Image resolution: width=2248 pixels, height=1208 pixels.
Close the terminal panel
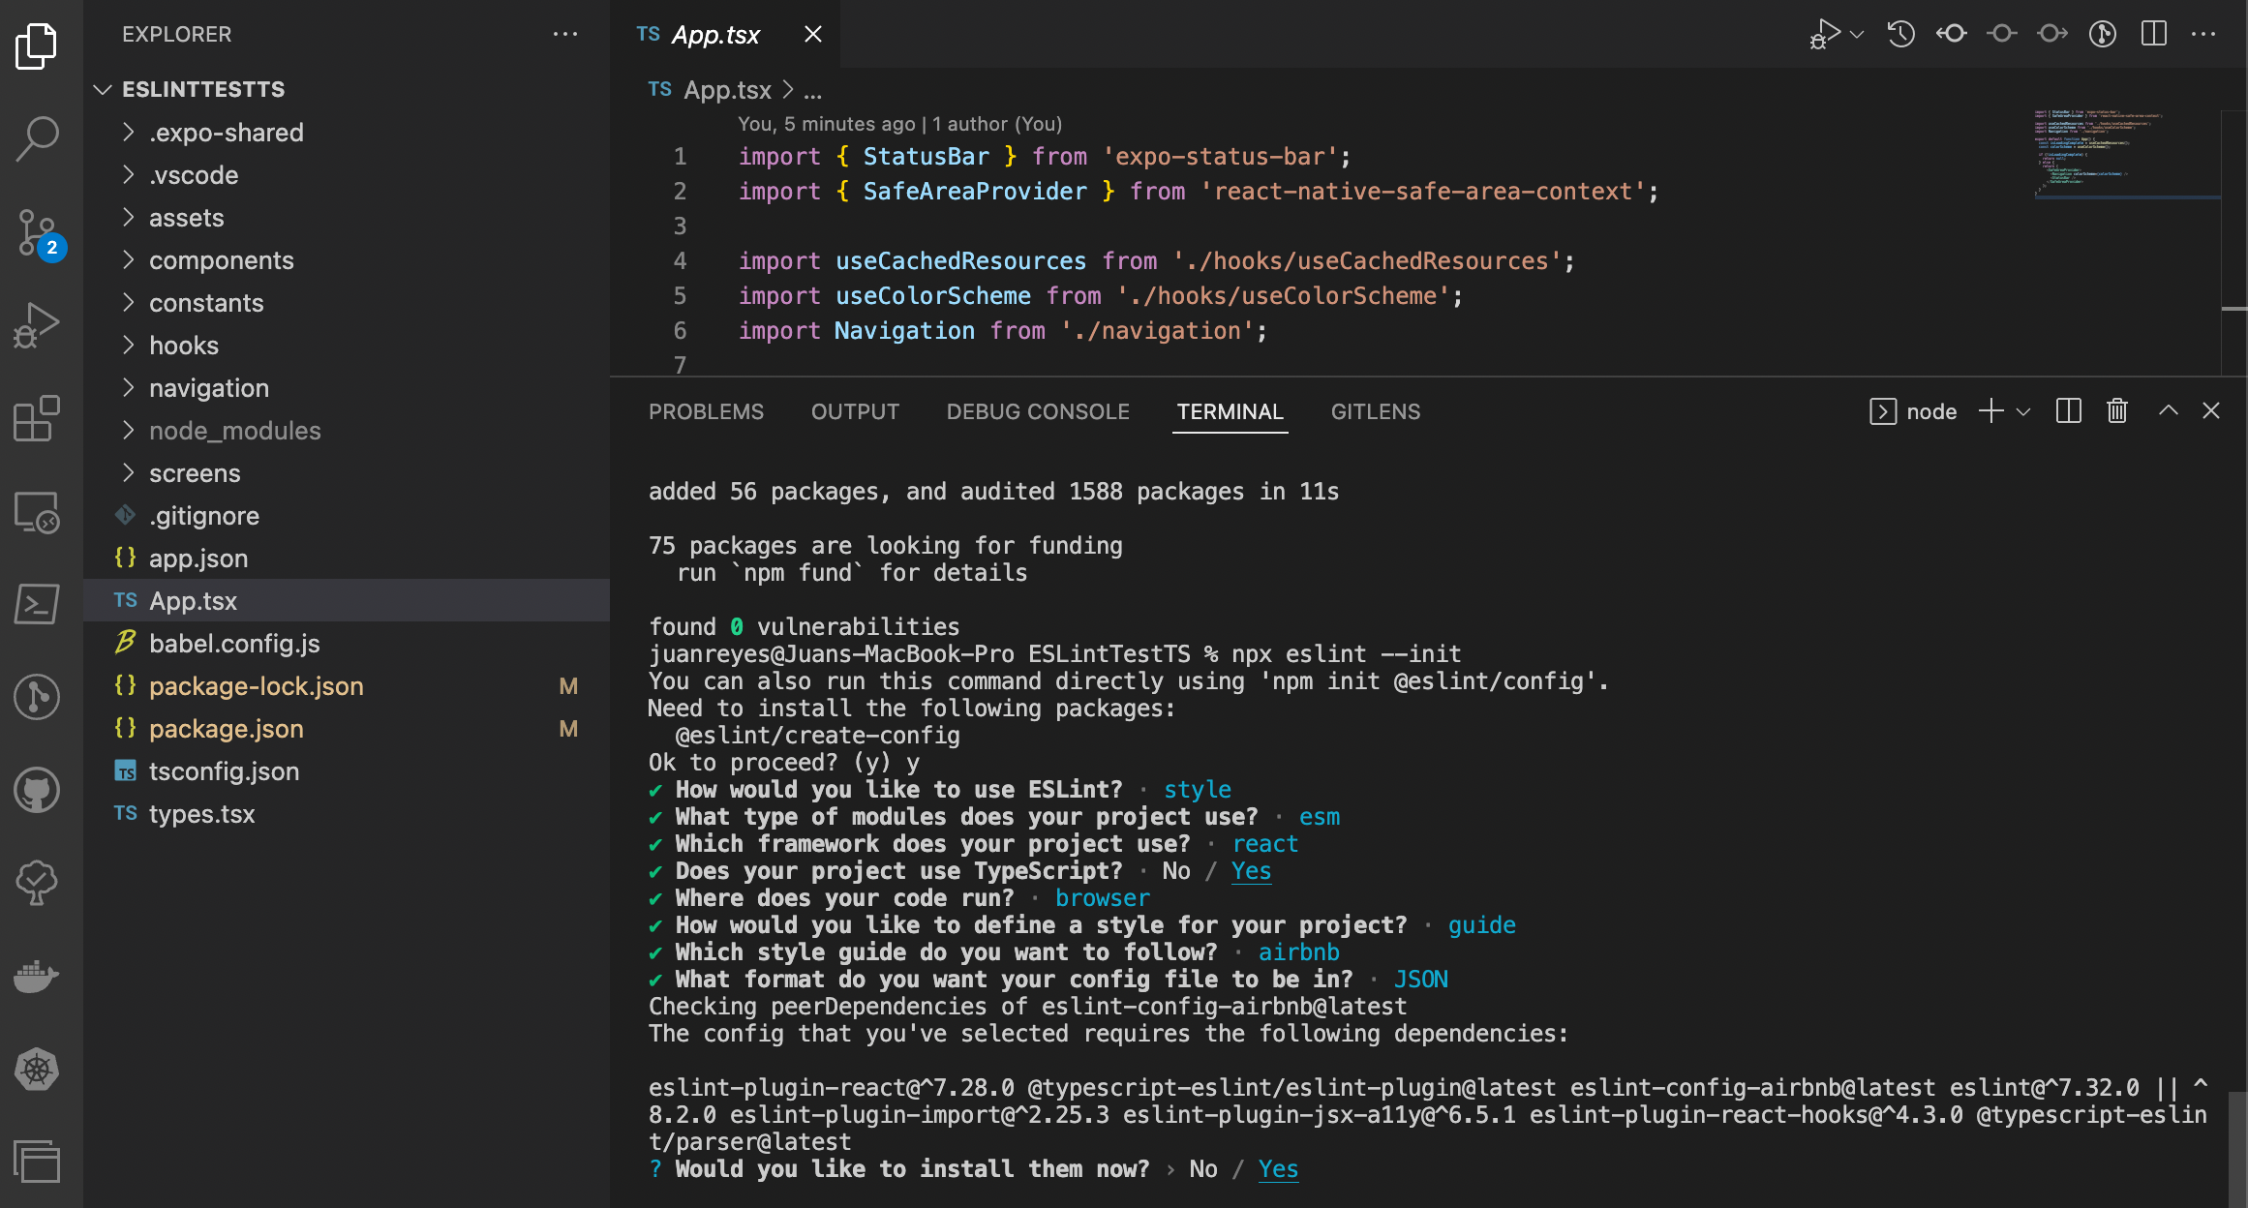point(2211,411)
